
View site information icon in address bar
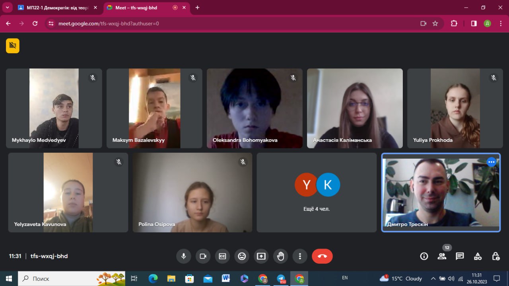pos(51,23)
